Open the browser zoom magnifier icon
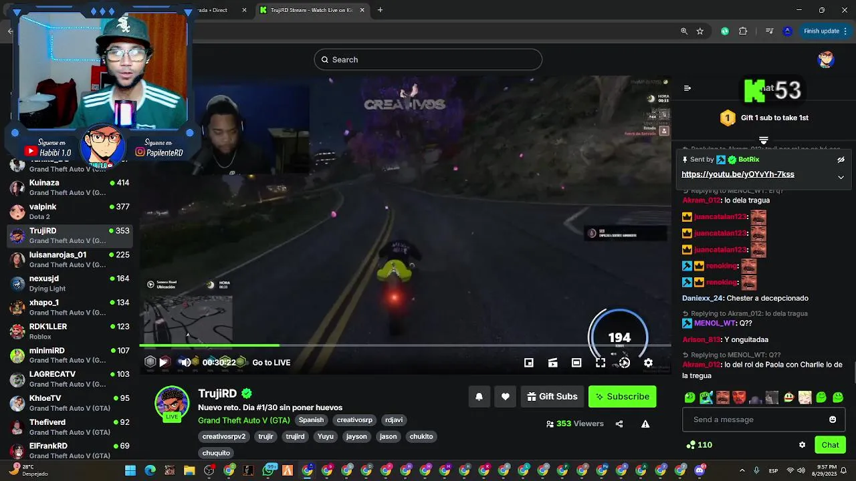856x481 pixels. (x=683, y=31)
